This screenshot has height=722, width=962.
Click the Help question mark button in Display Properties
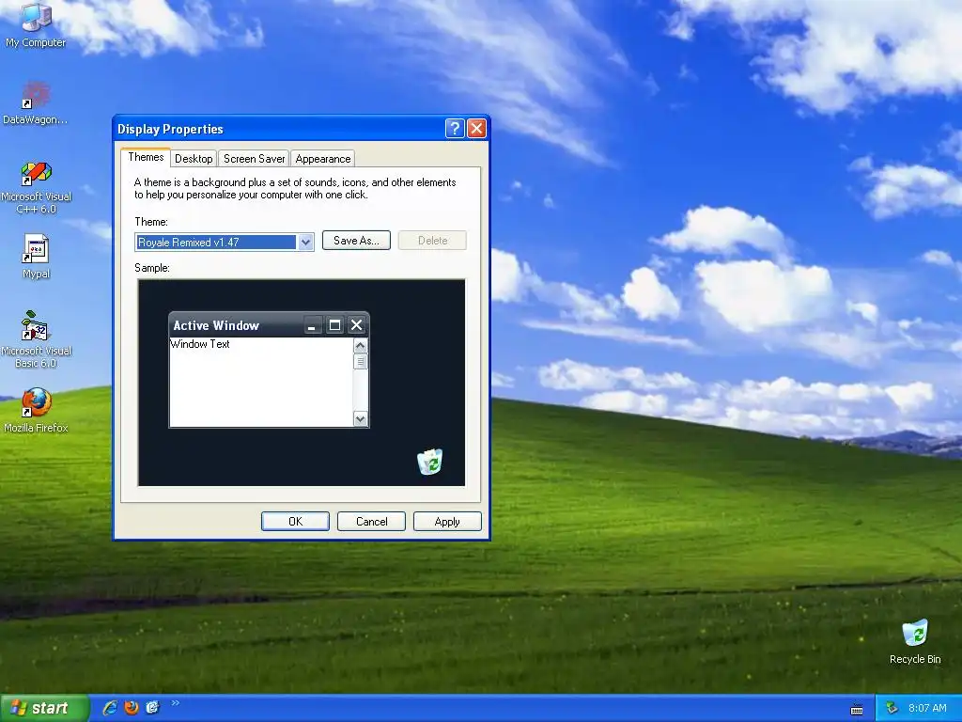point(455,128)
